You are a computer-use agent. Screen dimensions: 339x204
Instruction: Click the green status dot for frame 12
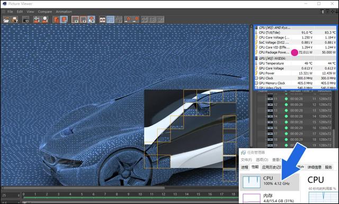pos(286,105)
